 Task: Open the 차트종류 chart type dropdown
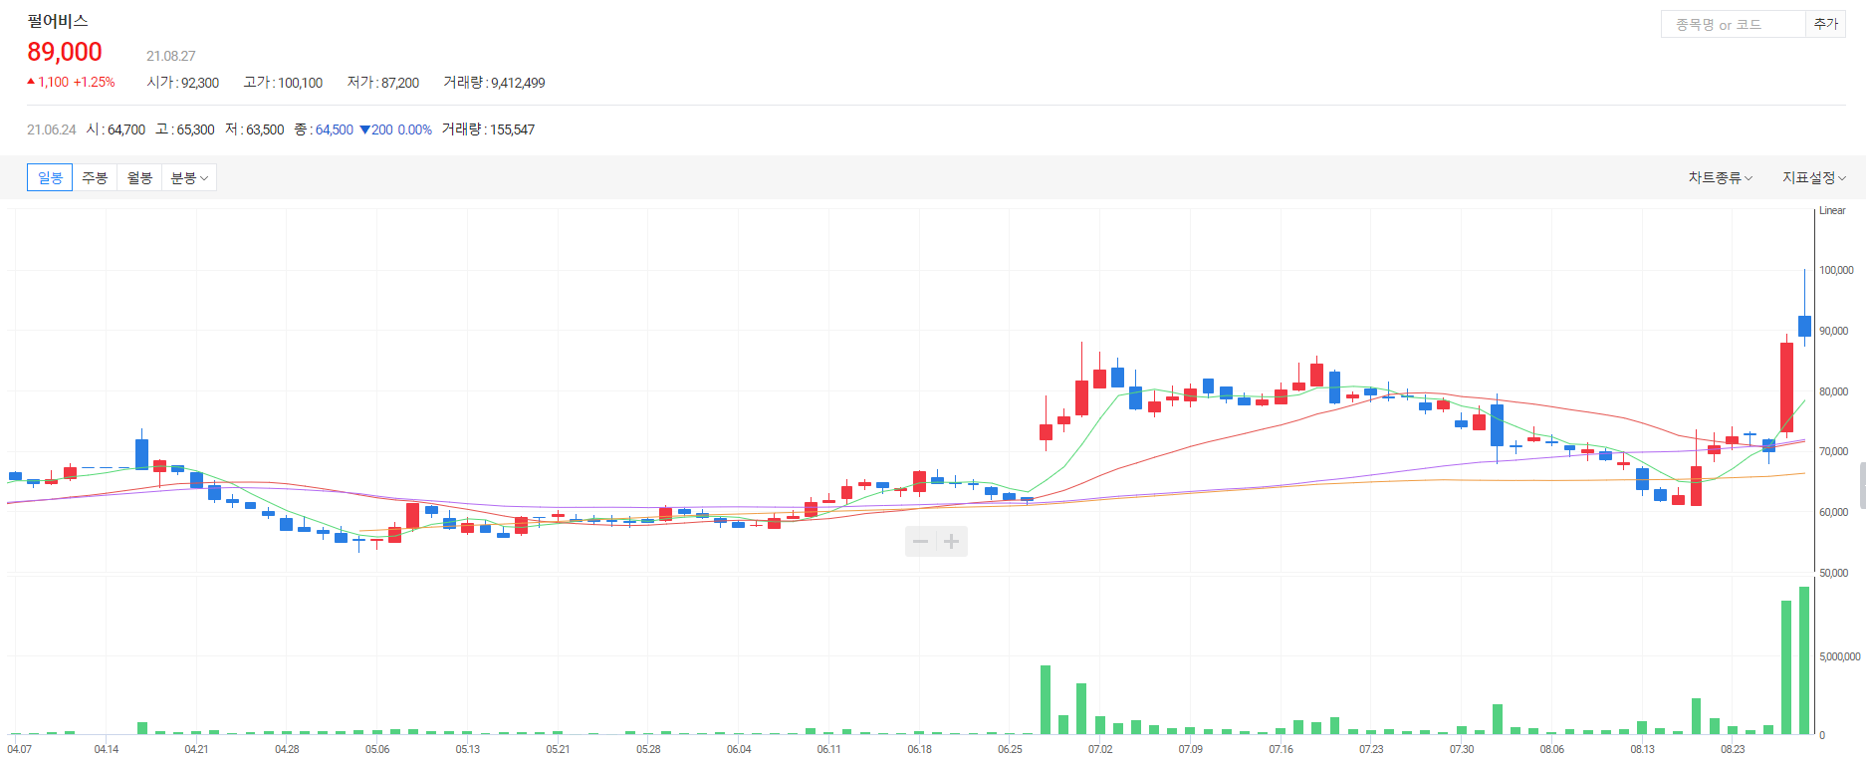(x=1720, y=177)
